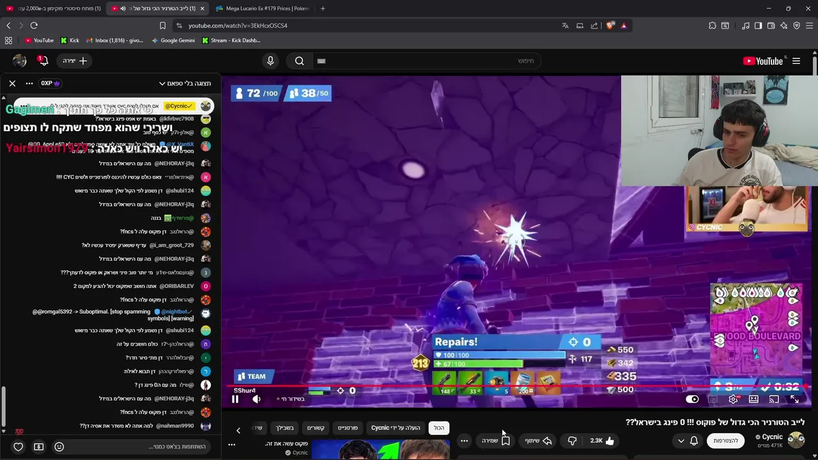Screen dimensions: 818x460
Task: Enter fullscreen video mode
Action: pyautogui.click(x=794, y=399)
